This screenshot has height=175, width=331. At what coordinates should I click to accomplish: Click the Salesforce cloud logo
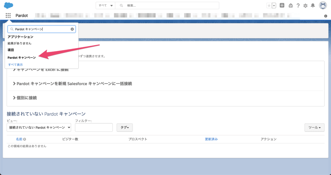point(8,5)
